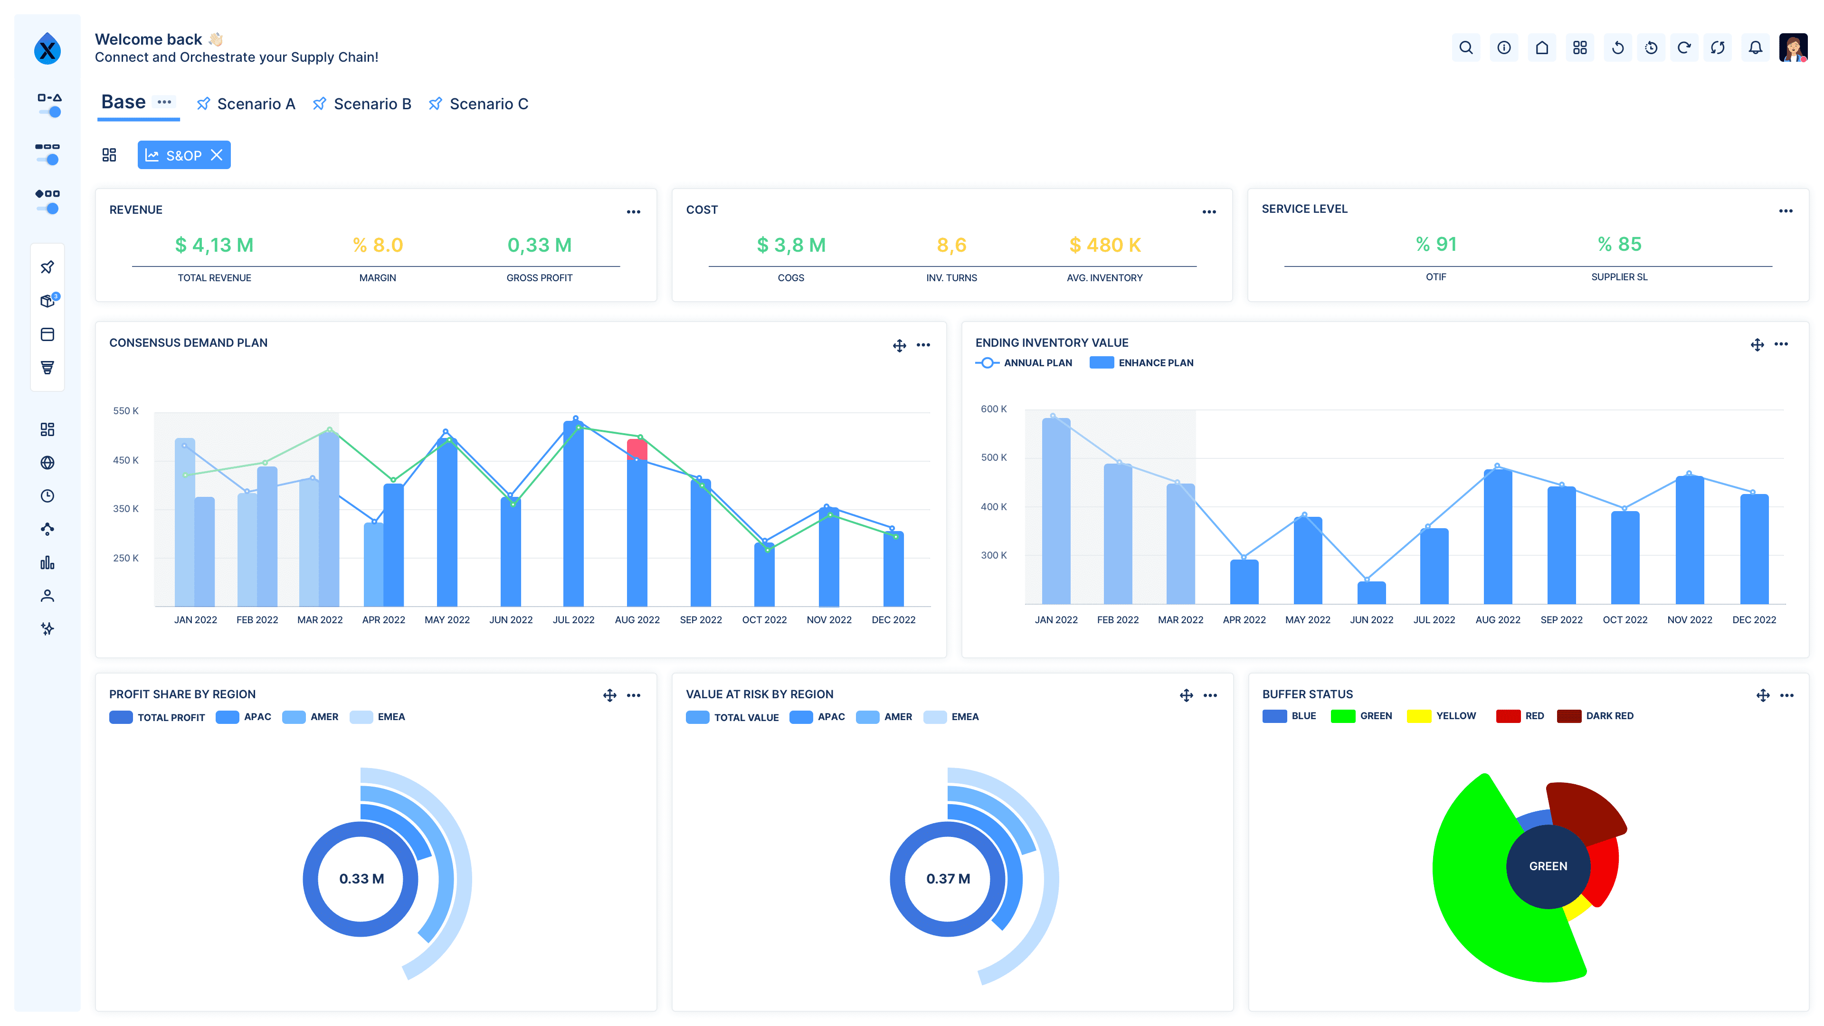
Task: Open Service Level card more options
Action: click(x=1785, y=211)
